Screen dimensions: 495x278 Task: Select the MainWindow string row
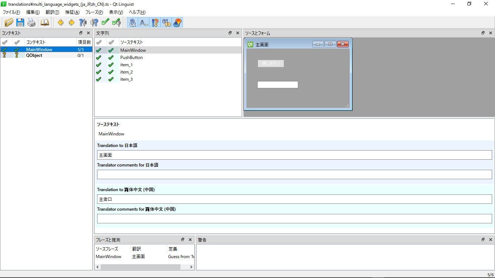click(x=168, y=50)
